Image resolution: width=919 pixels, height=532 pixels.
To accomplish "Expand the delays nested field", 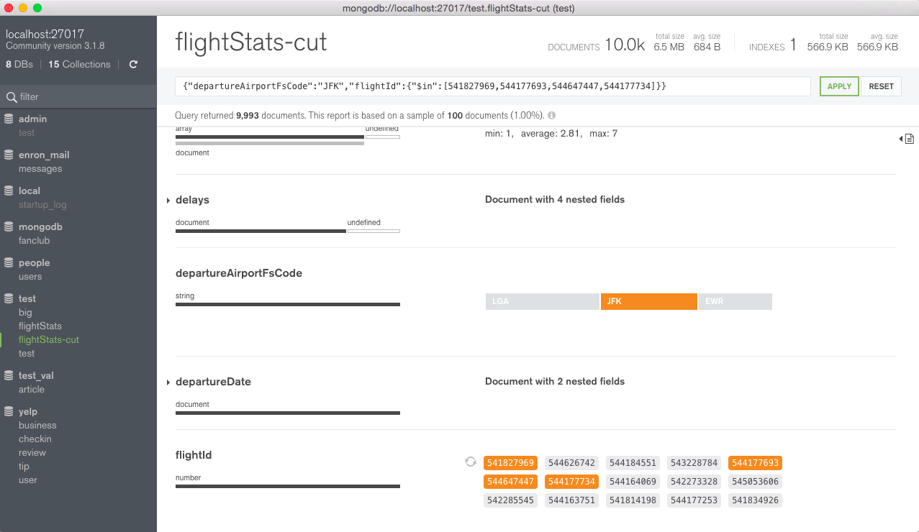I will [x=168, y=200].
